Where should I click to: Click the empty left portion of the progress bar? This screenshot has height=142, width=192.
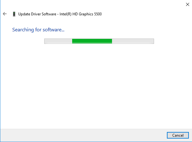point(58,41)
